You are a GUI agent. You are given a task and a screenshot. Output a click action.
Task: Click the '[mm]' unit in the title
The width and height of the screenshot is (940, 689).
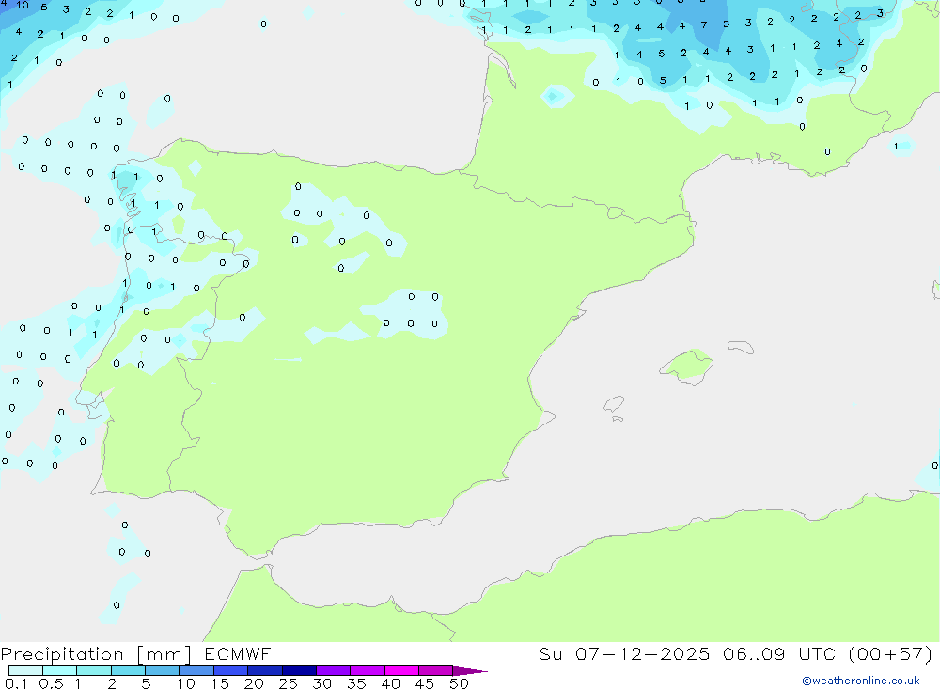coord(164,654)
